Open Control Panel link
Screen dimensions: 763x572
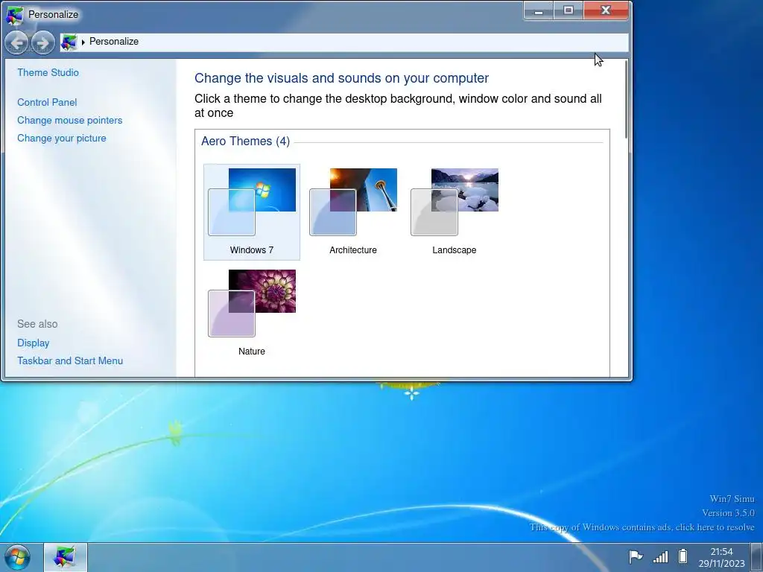[x=47, y=102]
